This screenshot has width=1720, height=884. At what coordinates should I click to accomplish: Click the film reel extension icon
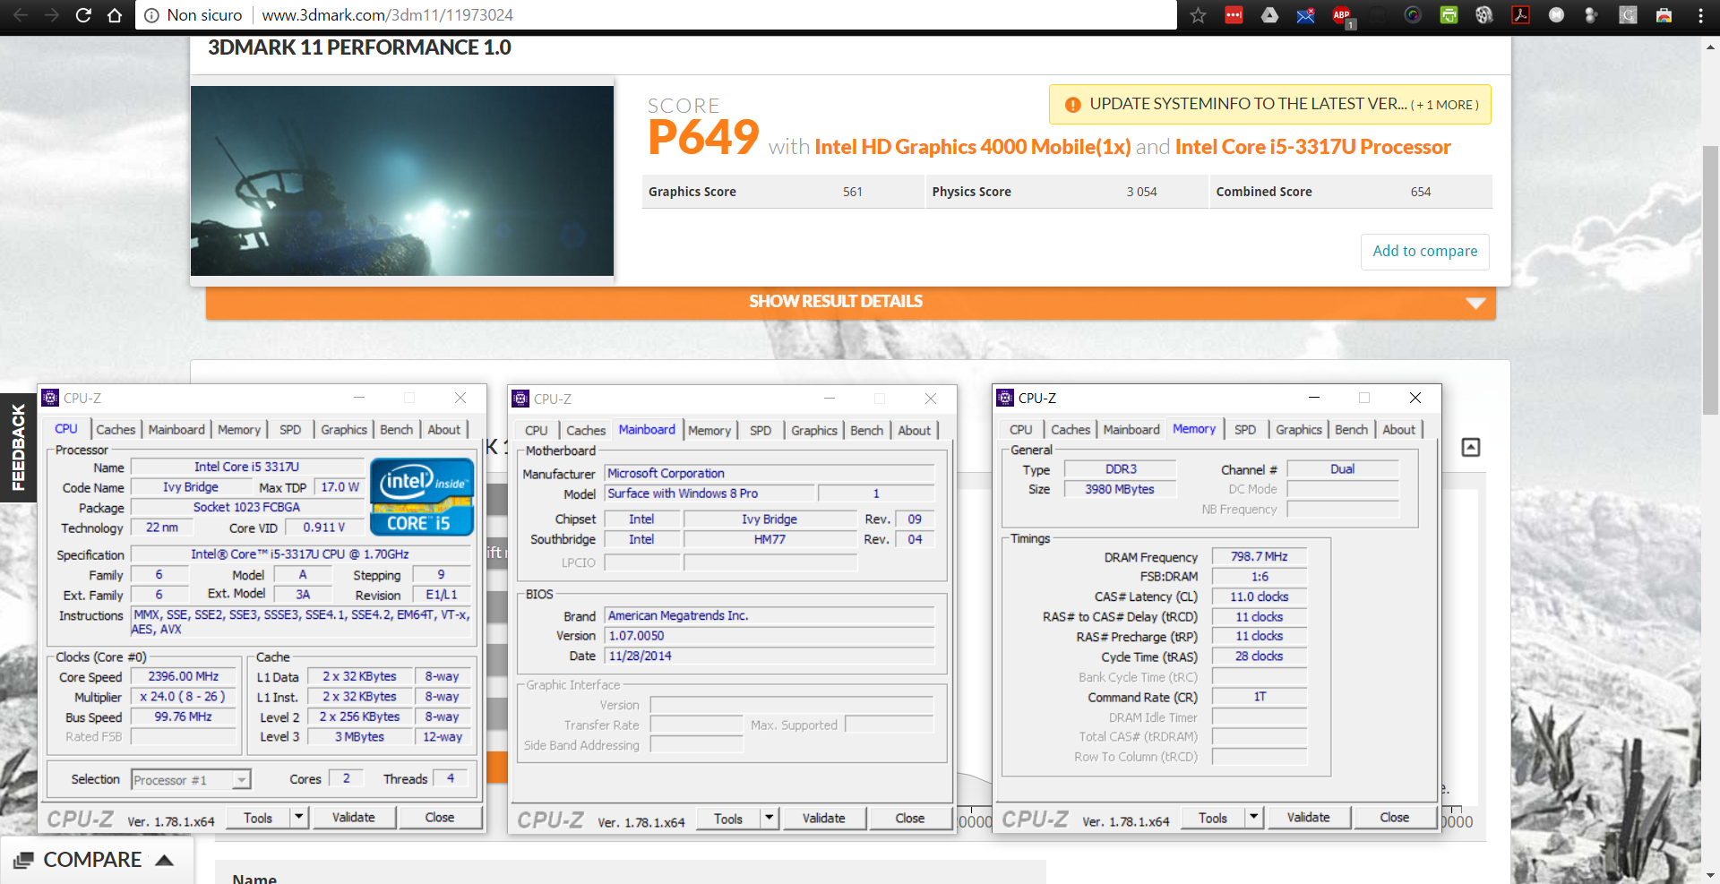point(1484,15)
